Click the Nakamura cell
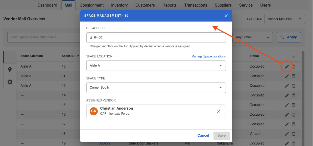This screenshot has height=146, width=313. click(x=225, y=143)
